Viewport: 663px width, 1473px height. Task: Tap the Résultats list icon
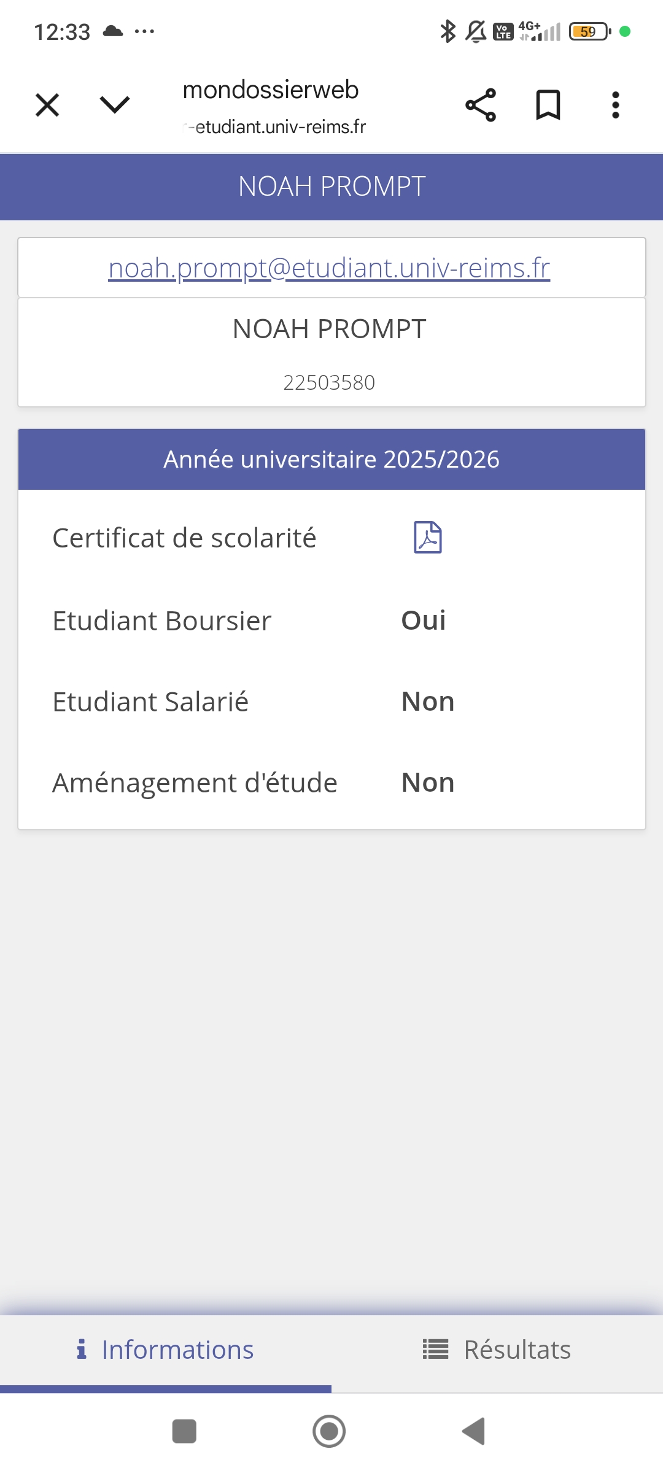[435, 1349]
